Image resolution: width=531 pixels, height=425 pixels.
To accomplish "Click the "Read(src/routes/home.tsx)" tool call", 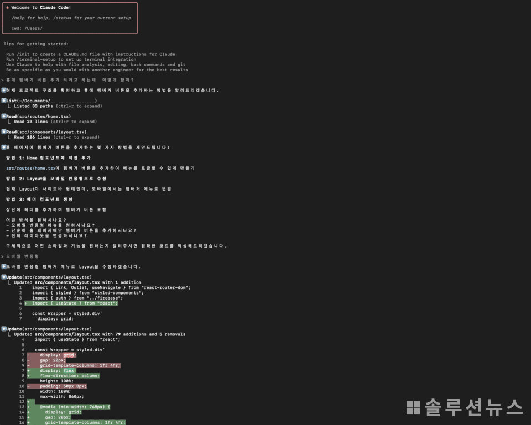I will (x=39, y=117).
